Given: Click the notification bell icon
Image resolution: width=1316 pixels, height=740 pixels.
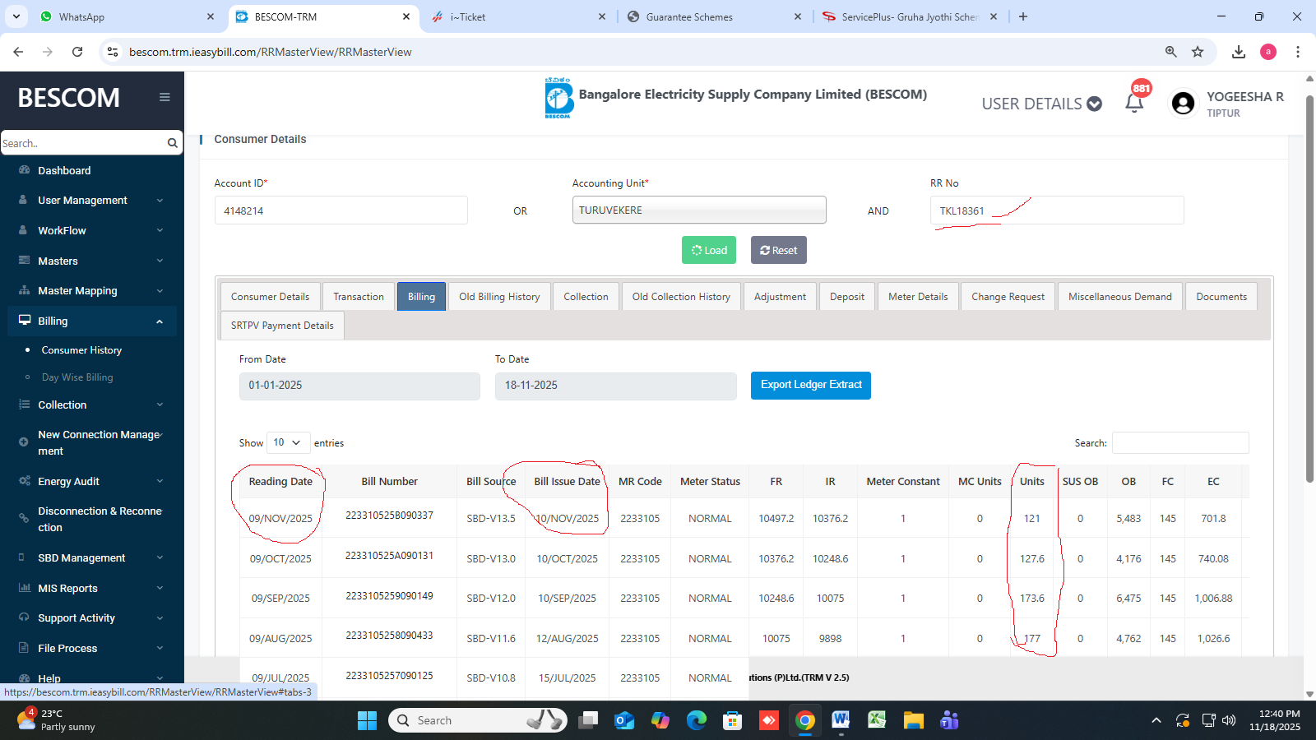Looking at the screenshot, I should pyautogui.click(x=1134, y=103).
